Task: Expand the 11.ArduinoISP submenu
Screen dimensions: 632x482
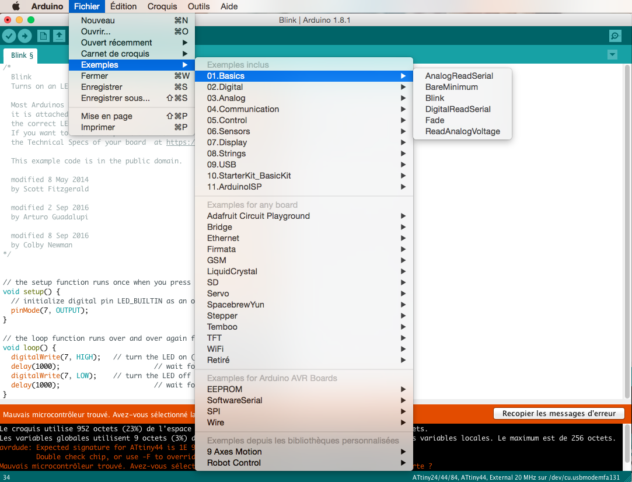Action: 304,187
